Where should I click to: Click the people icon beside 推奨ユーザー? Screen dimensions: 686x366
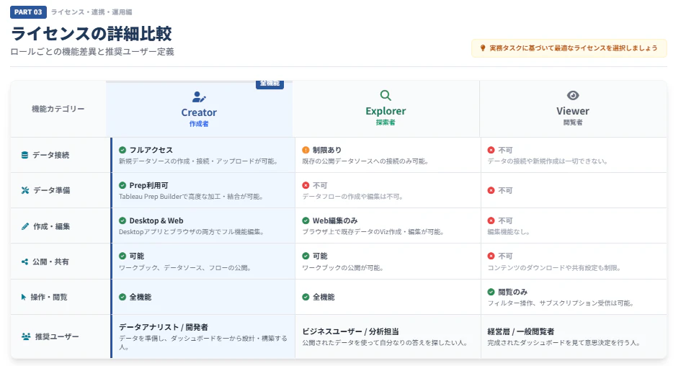[26, 336]
